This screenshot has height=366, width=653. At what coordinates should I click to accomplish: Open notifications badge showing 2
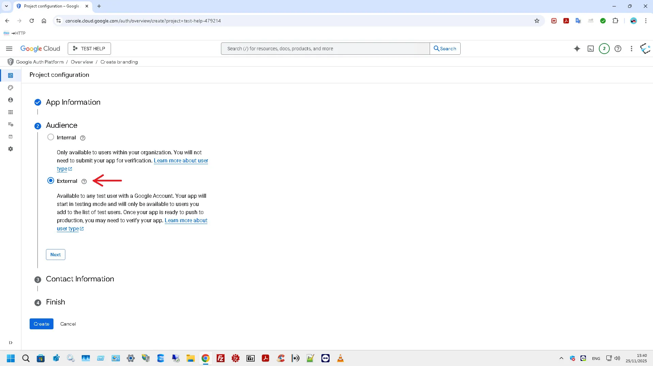[604, 49]
